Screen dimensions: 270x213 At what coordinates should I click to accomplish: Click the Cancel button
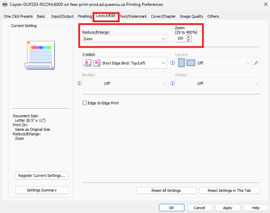point(200,208)
